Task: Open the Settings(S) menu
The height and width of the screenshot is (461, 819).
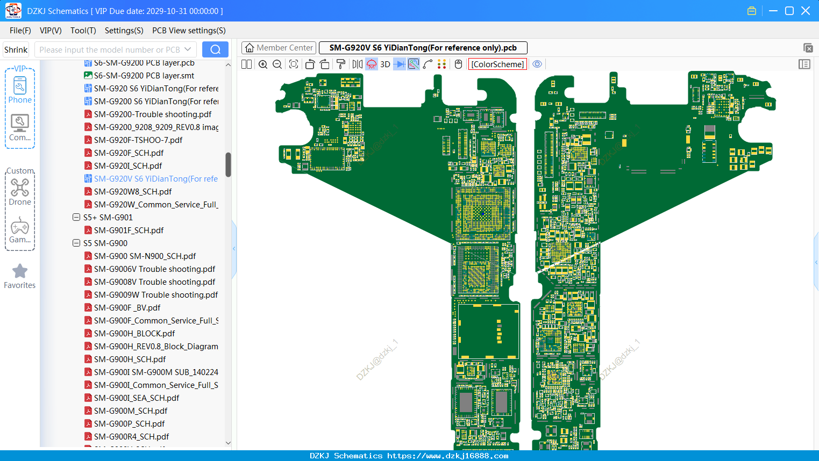Action: (124, 31)
